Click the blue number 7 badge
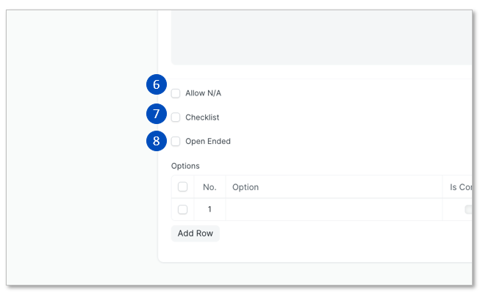This screenshot has height=298, width=480. click(x=156, y=114)
